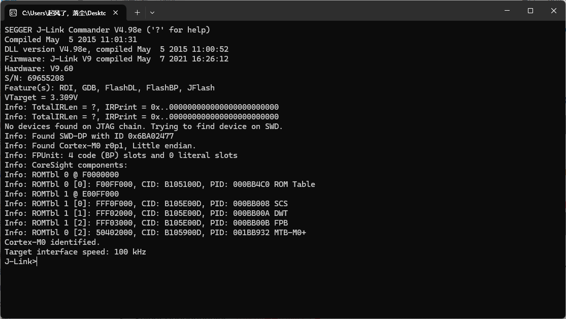566x319 pixels.
Task: Open a new tab with the plus icon
Action: (x=137, y=12)
